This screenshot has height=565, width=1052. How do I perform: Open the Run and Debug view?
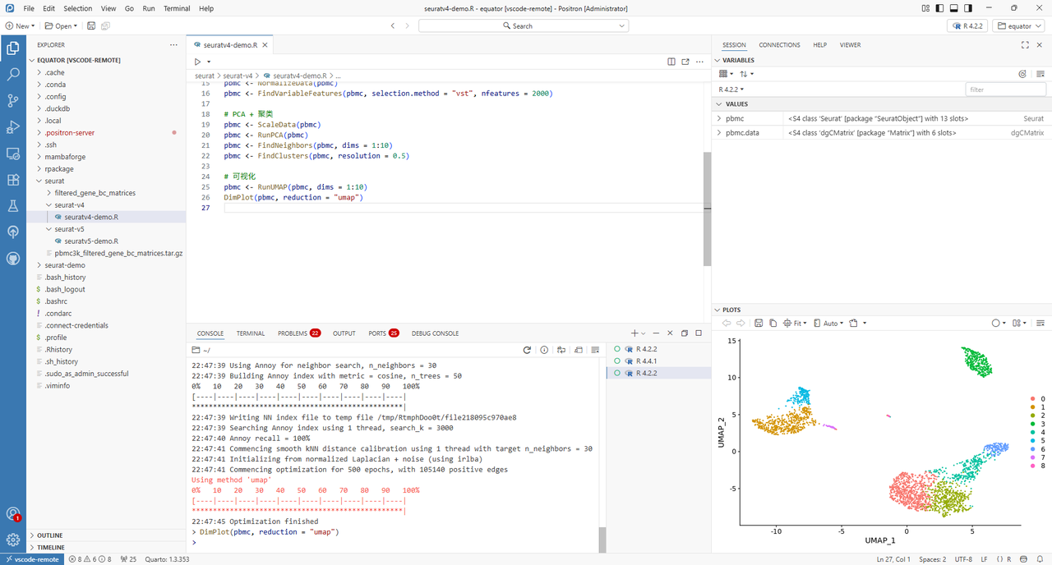13,127
